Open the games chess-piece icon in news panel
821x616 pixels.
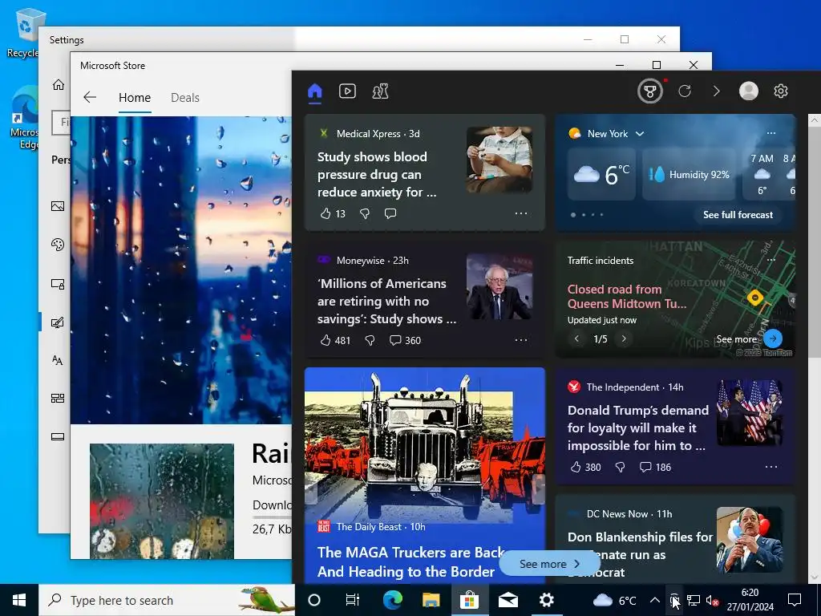point(380,91)
